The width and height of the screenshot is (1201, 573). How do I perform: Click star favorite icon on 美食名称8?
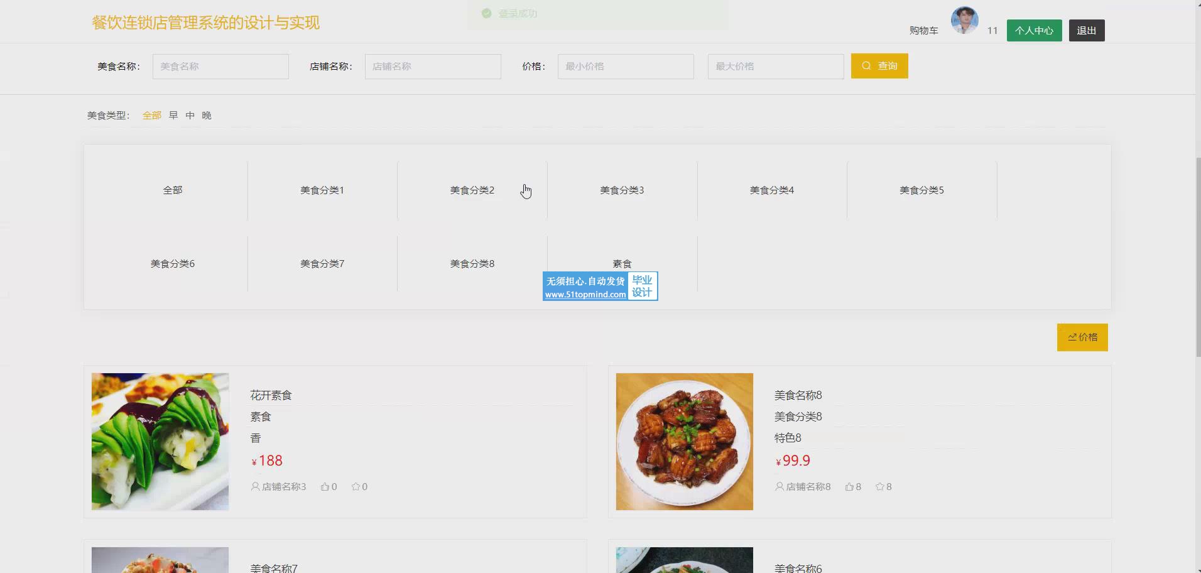point(879,487)
